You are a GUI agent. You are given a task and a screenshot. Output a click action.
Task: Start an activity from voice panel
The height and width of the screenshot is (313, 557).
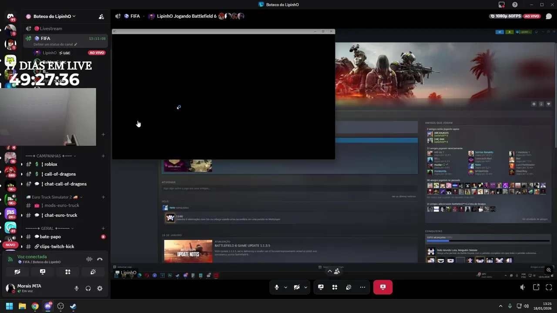[68, 272]
